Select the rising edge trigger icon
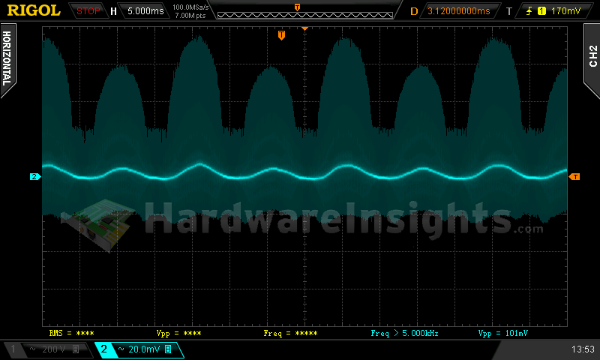The image size is (600, 360). pos(530,11)
